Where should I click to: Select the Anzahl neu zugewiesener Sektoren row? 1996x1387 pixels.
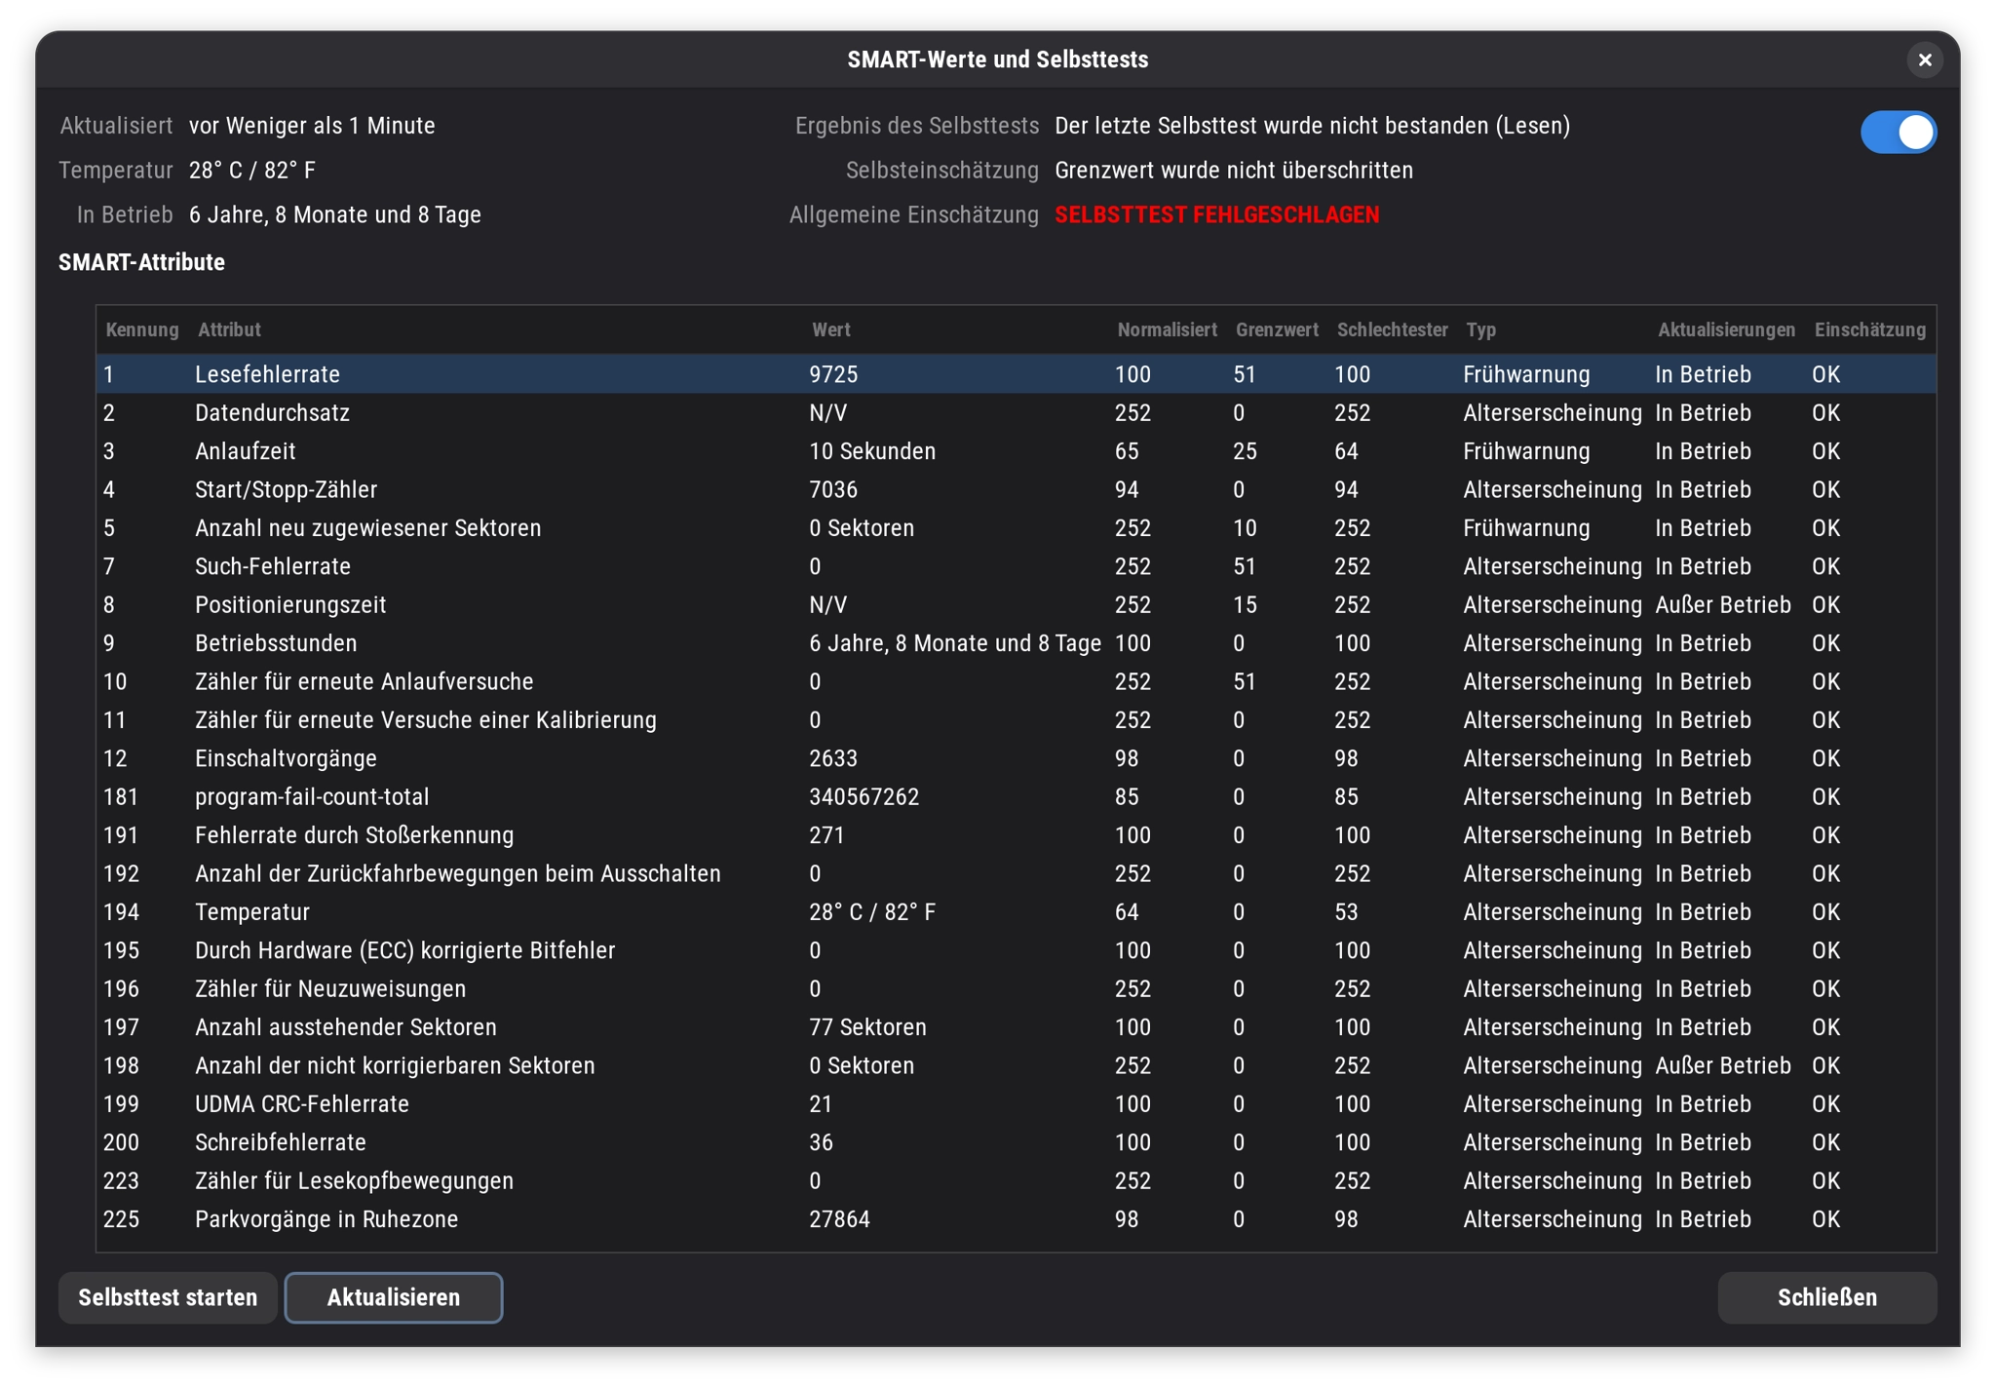[1016, 527]
